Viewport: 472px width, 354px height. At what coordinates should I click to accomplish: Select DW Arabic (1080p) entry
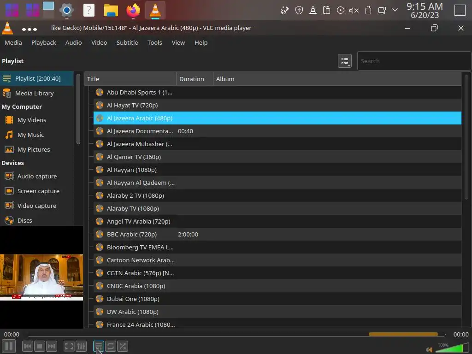(x=277, y=312)
